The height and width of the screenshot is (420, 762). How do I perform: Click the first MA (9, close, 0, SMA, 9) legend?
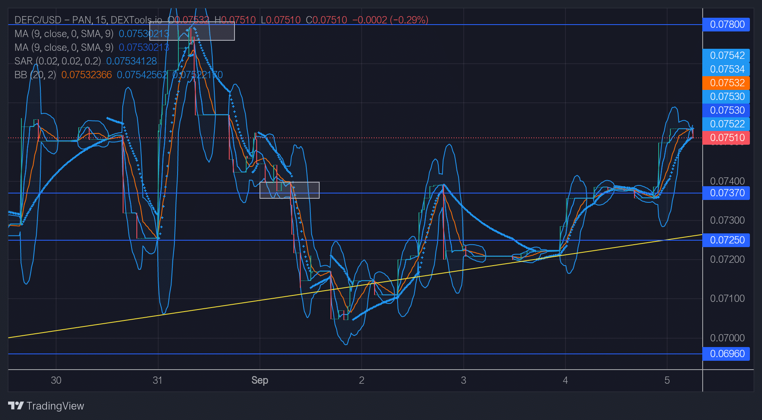click(64, 33)
